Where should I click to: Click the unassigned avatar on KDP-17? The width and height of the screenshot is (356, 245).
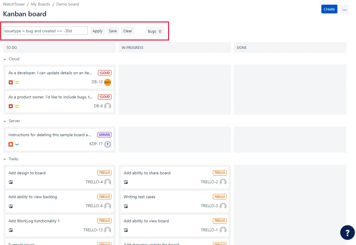click(108, 144)
